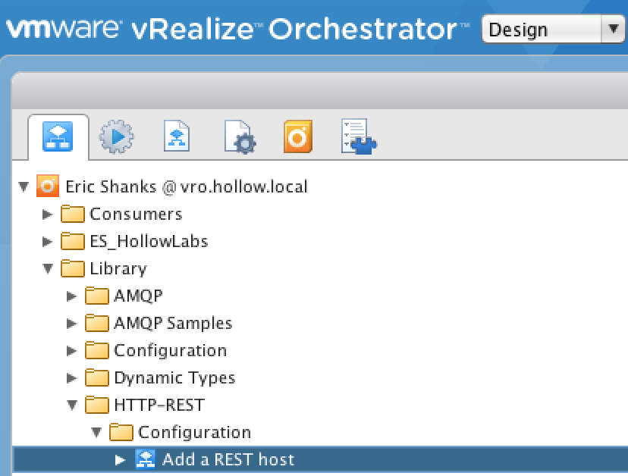
Task: Select the Dynamic Types folder
Action: coord(174,377)
